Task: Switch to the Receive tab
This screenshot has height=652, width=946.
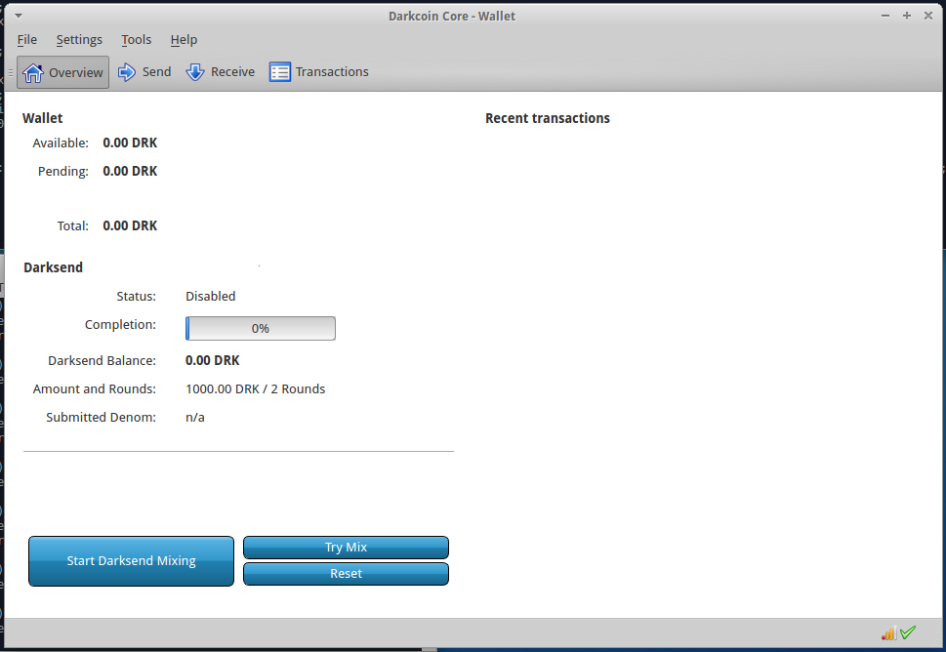Action: (x=221, y=72)
